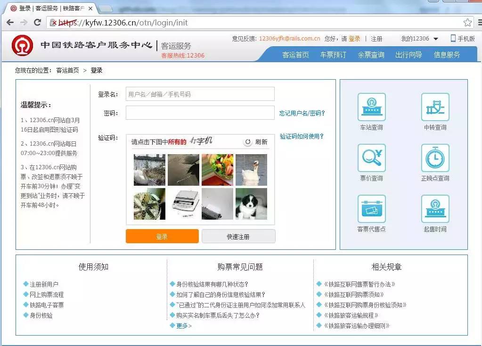Select the 中转查询 transfer query icon
Screen dimensions: 482x346
point(434,107)
